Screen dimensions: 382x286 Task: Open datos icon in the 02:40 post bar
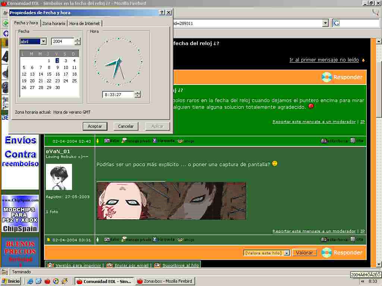coord(112,141)
